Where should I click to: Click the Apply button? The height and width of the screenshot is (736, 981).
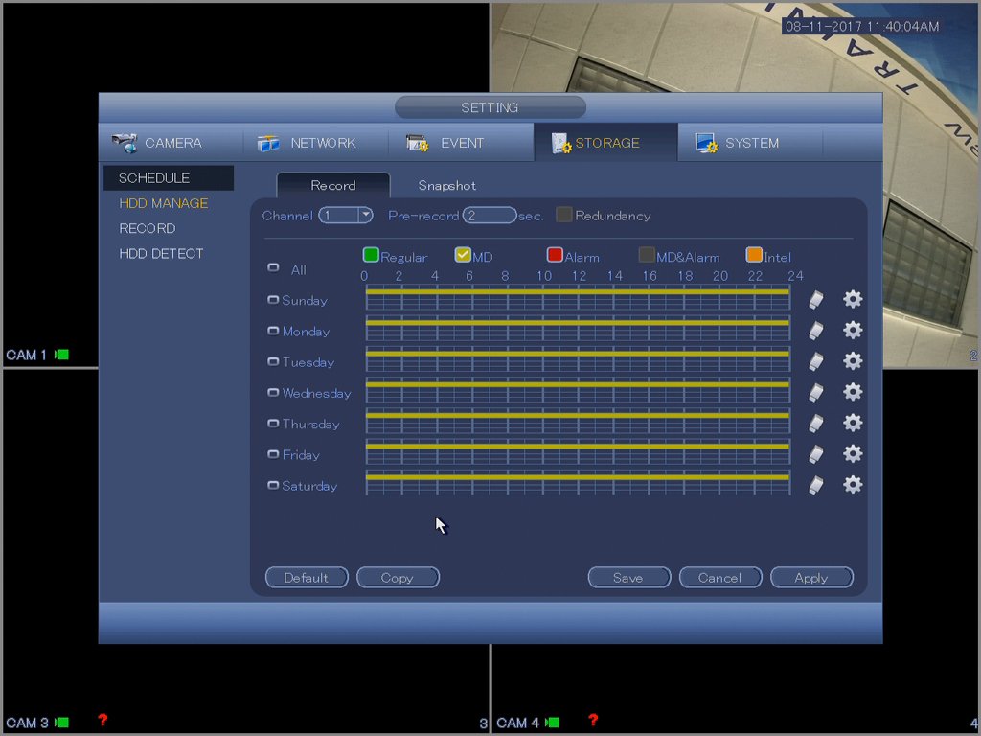coord(810,578)
